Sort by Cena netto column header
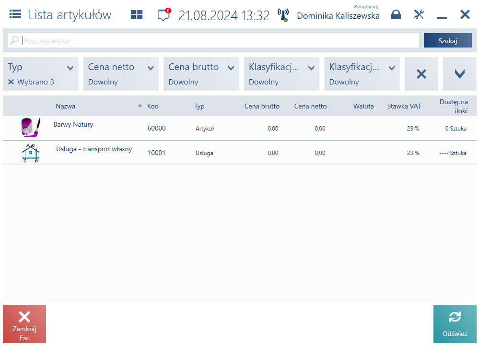 click(x=310, y=106)
